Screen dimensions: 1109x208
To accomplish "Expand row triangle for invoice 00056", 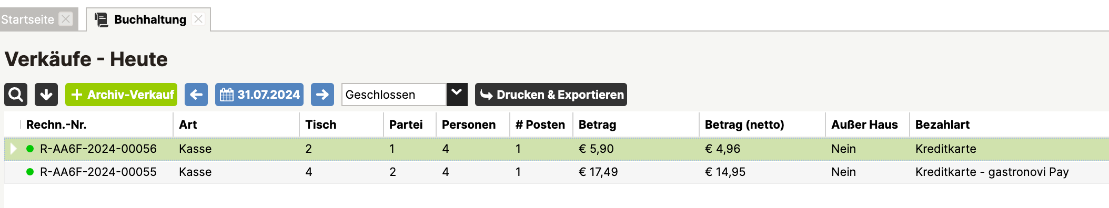I will (14, 149).
